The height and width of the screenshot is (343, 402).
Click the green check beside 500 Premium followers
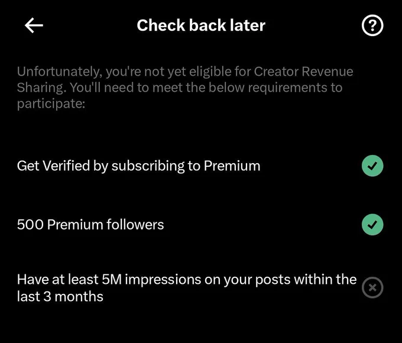[x=372, y=225]
